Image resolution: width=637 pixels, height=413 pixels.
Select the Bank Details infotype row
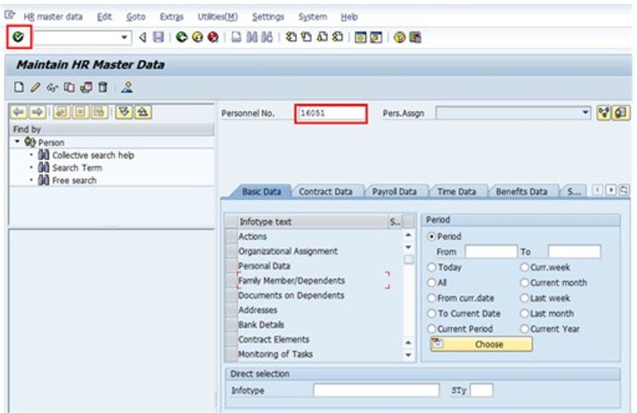[313, 325]
